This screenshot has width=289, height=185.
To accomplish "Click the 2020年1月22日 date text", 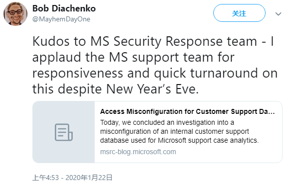I will (x=89, y=178).
